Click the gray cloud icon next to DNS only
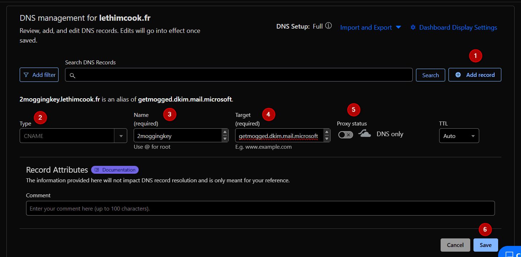521x257 pixels. (364, 134)
